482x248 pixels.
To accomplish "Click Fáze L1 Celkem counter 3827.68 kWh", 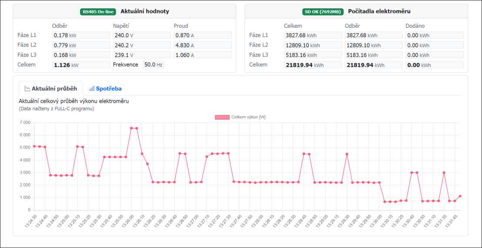I will [x=312, y=35].
